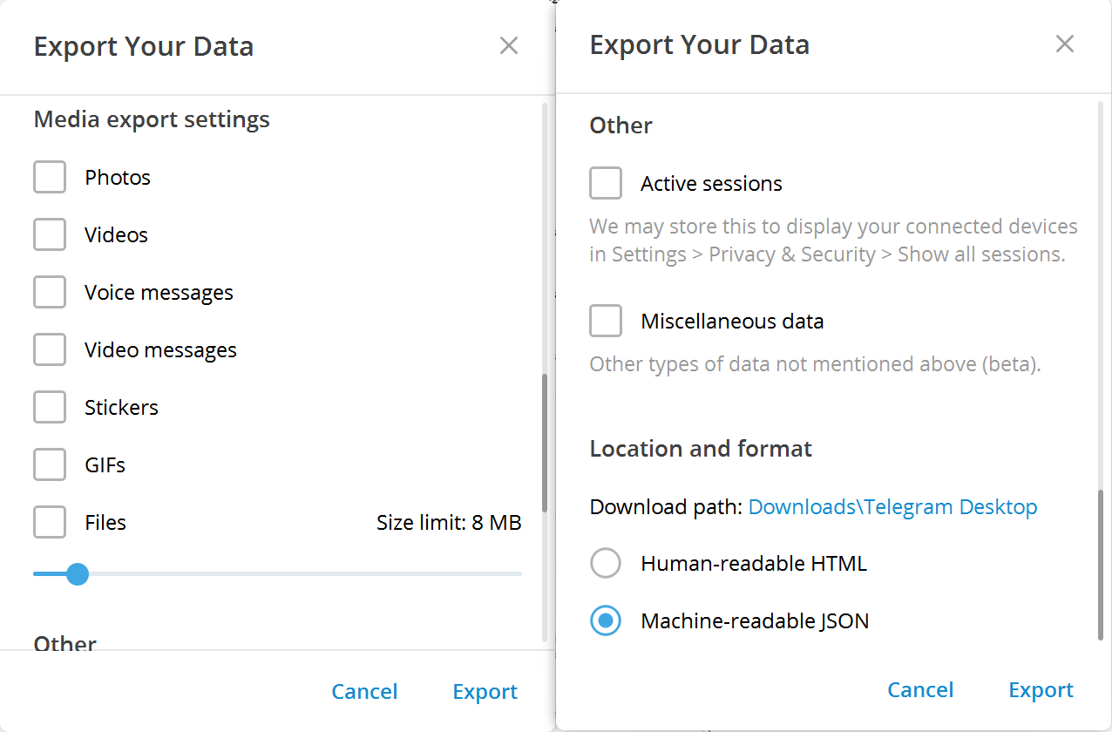Check the Active sessions checkbox
The image size is (1112, 732).
[x=606, y=184]
